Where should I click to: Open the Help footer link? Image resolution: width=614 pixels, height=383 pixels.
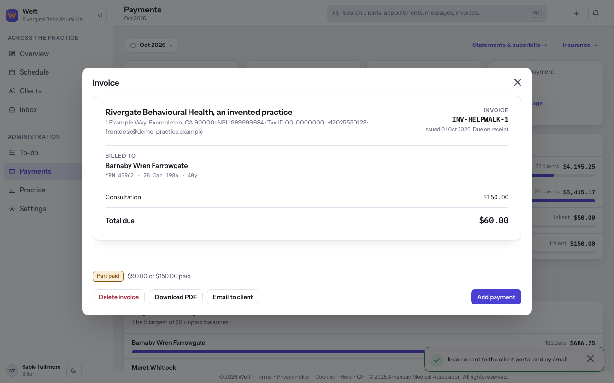345,377
